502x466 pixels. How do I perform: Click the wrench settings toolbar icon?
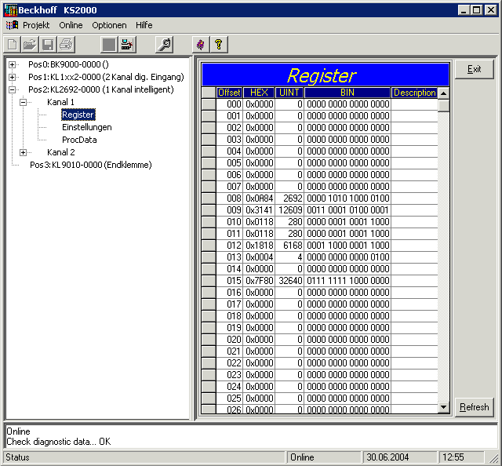pyautogui.click(x=165, y=44)
